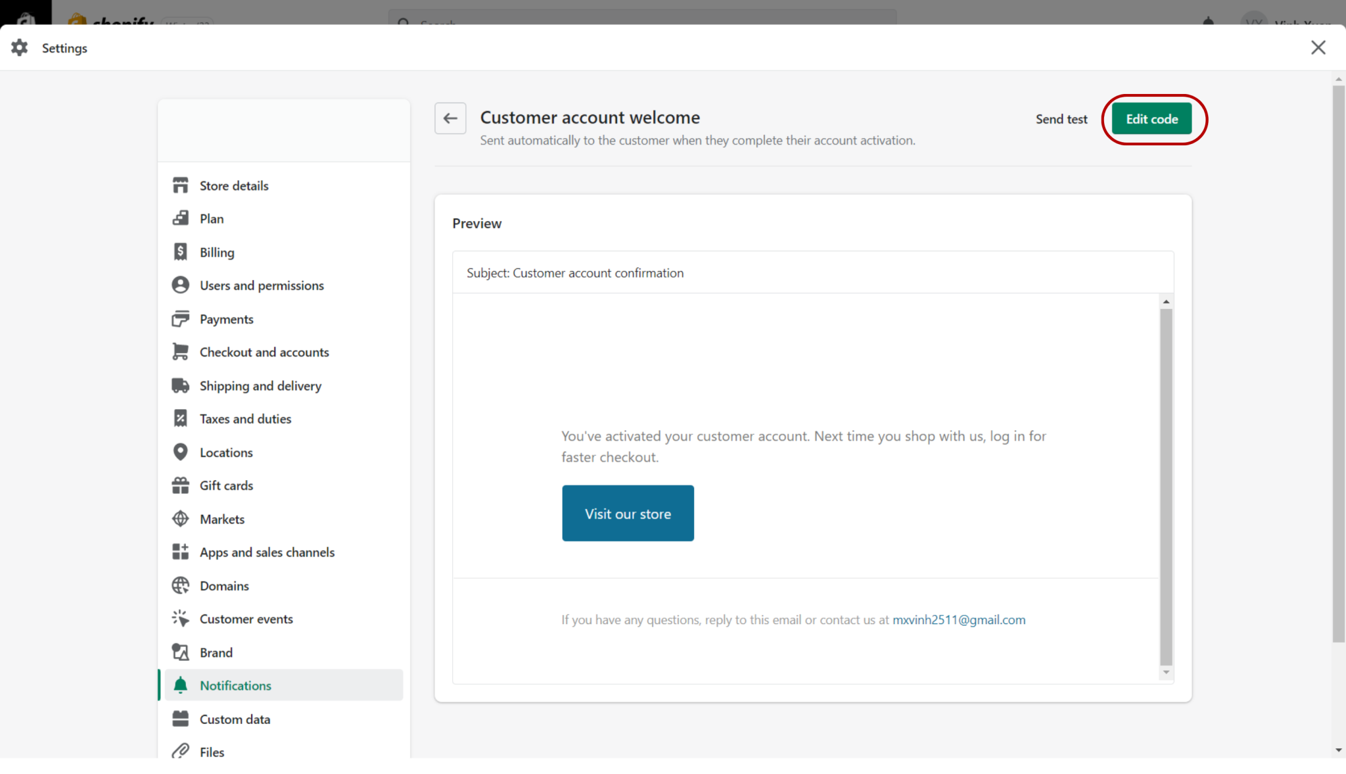Screen dimensions: 1346x774
Task: Open Checkout and accounts via cart icon
Action: pyautogui.click(x=180, y=351)
